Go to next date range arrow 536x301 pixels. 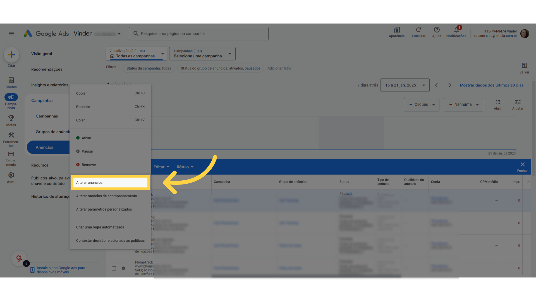click(450, 85)
